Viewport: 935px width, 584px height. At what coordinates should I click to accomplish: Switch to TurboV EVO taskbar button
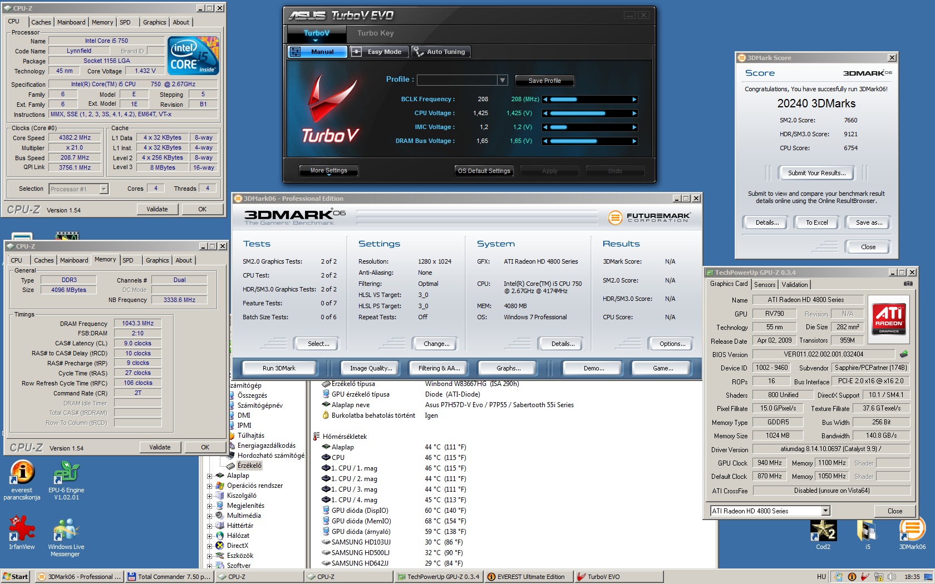618,577
